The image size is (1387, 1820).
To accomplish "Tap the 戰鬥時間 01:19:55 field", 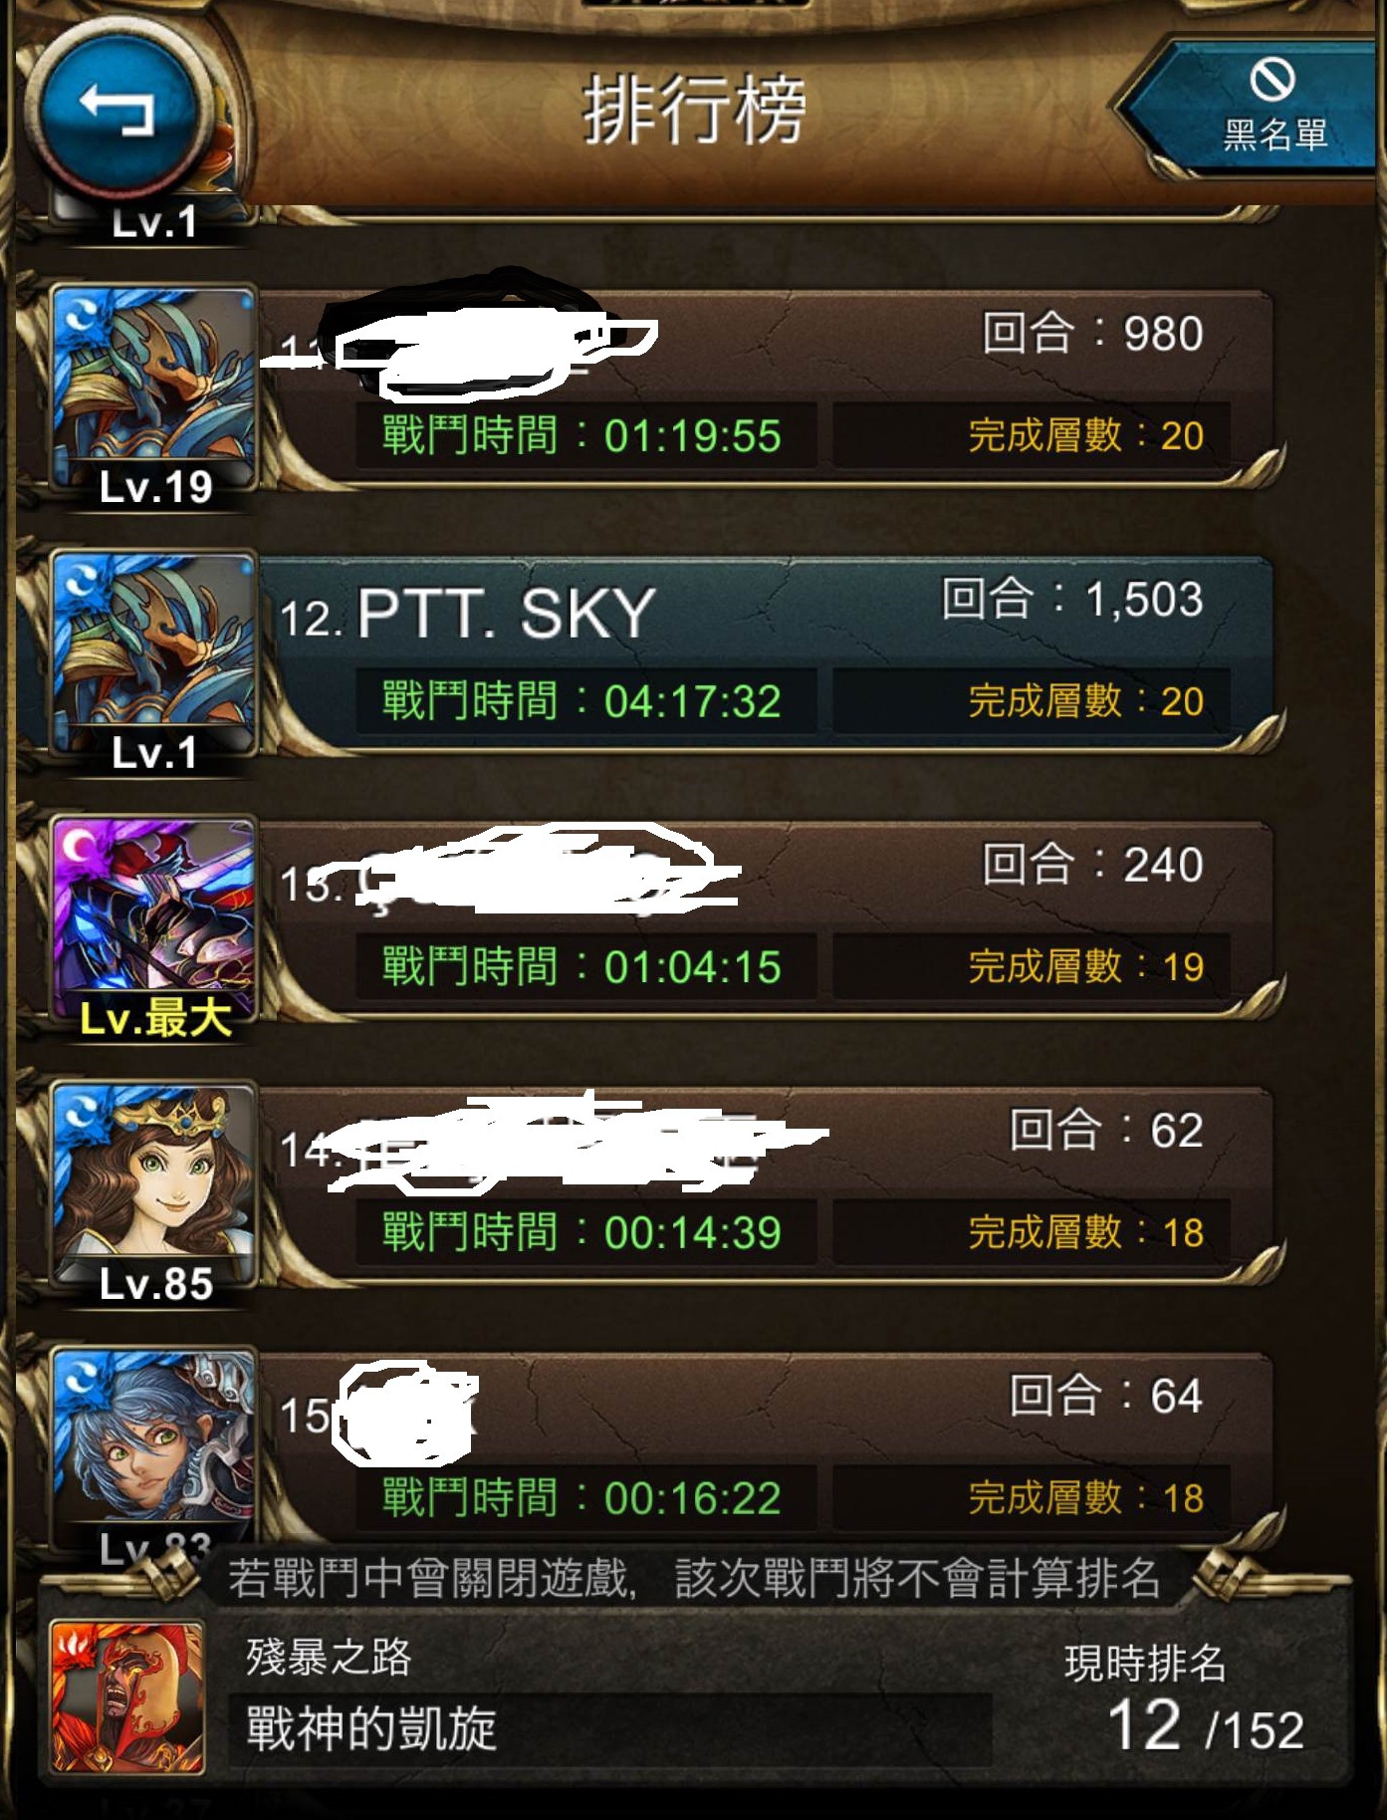I will point(585,435).
